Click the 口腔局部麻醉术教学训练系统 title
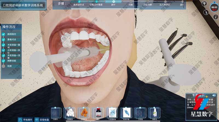The image size is (219, 122). 23,5
